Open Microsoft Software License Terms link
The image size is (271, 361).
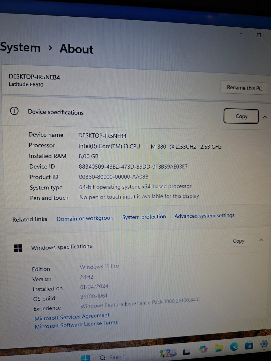click(76, 324)
